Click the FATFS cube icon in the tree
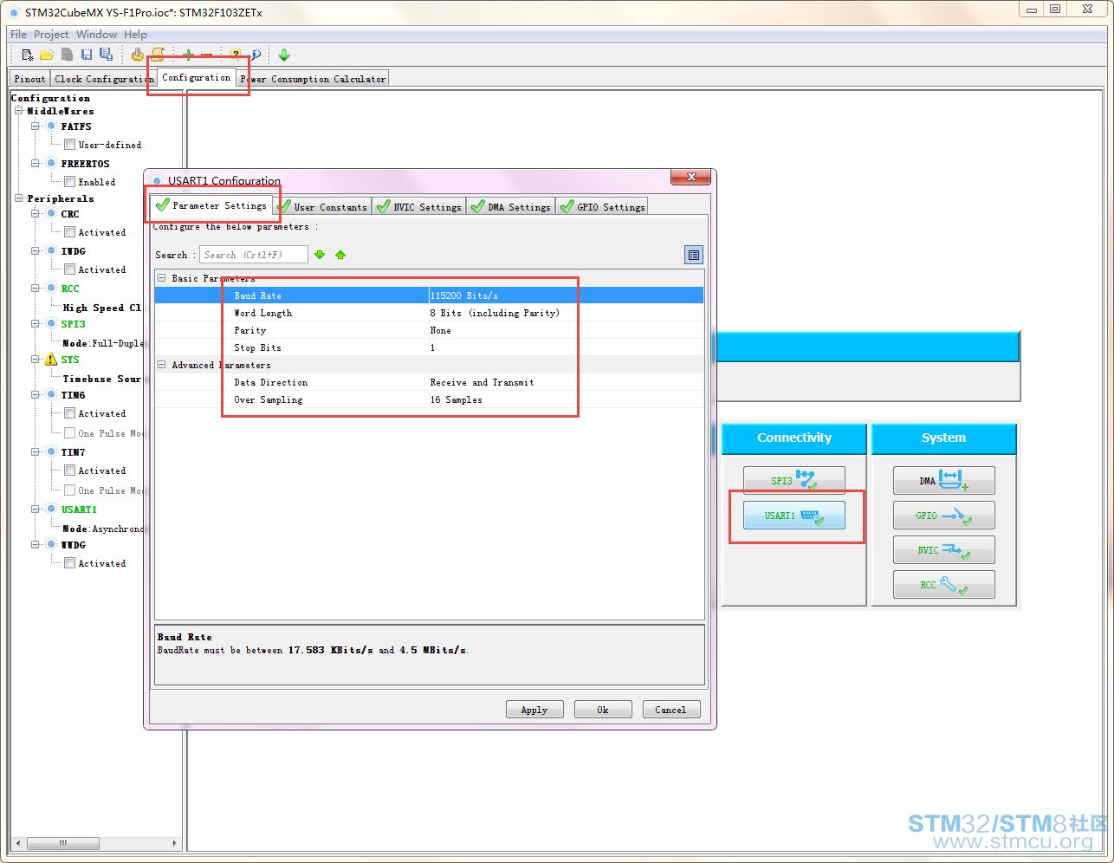This screenshot has height=863, width=1114. tap(51, 127)
